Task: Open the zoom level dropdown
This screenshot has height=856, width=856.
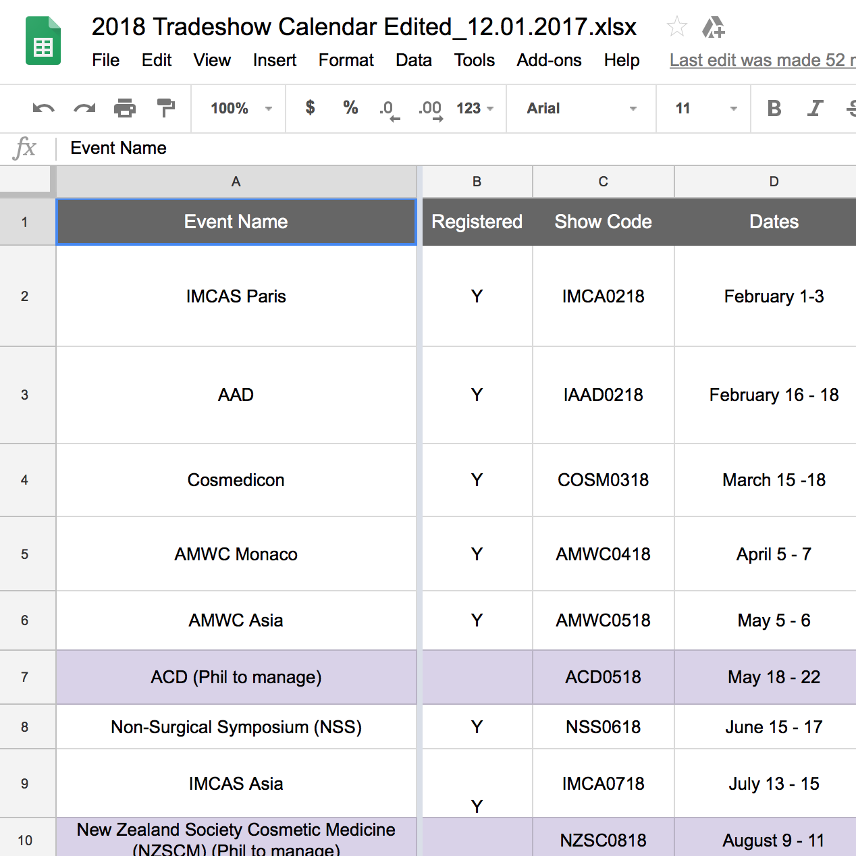Action: click(x=241, y=108)
